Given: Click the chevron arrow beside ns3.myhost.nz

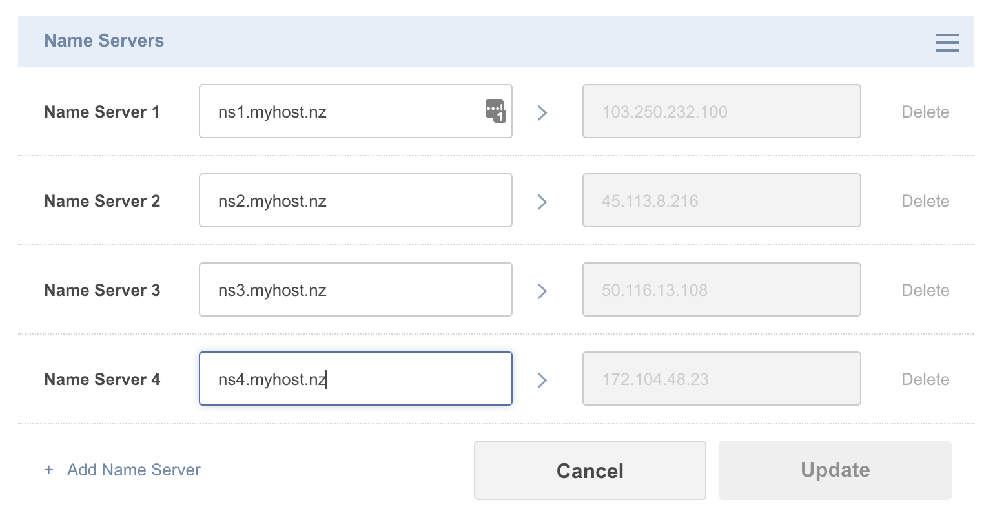Looking at the screenshot, I should (542, 291).
